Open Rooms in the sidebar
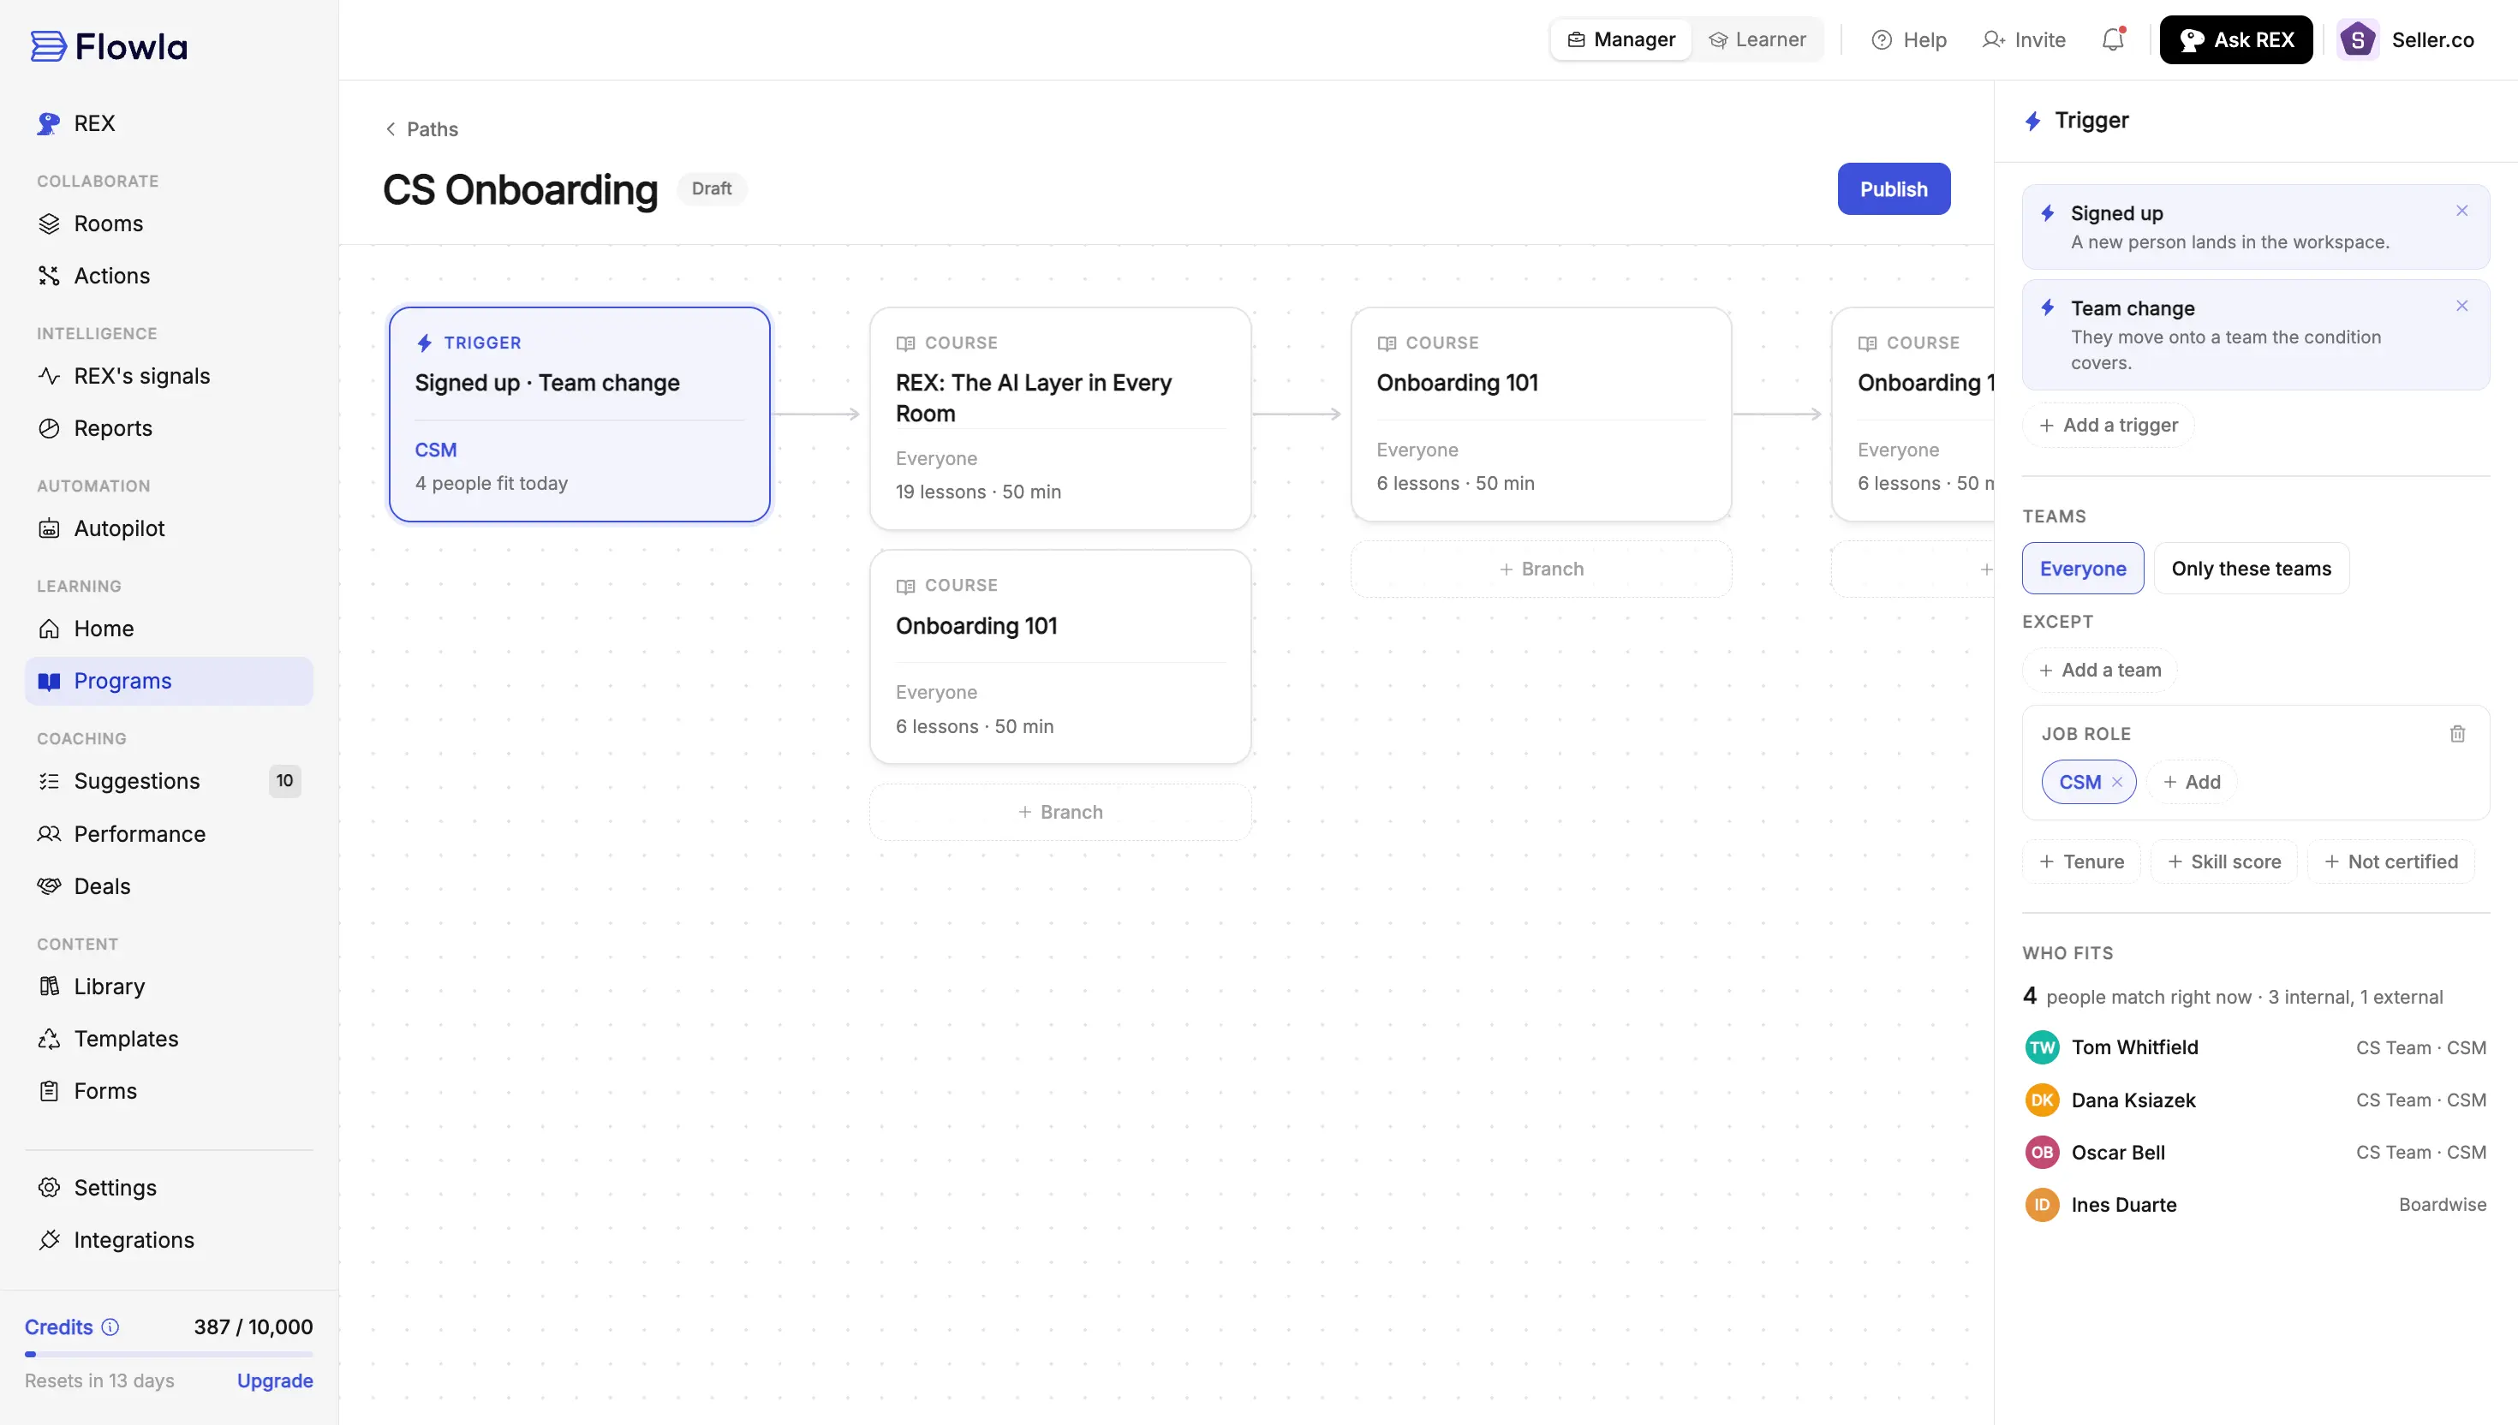 [169, 224]
